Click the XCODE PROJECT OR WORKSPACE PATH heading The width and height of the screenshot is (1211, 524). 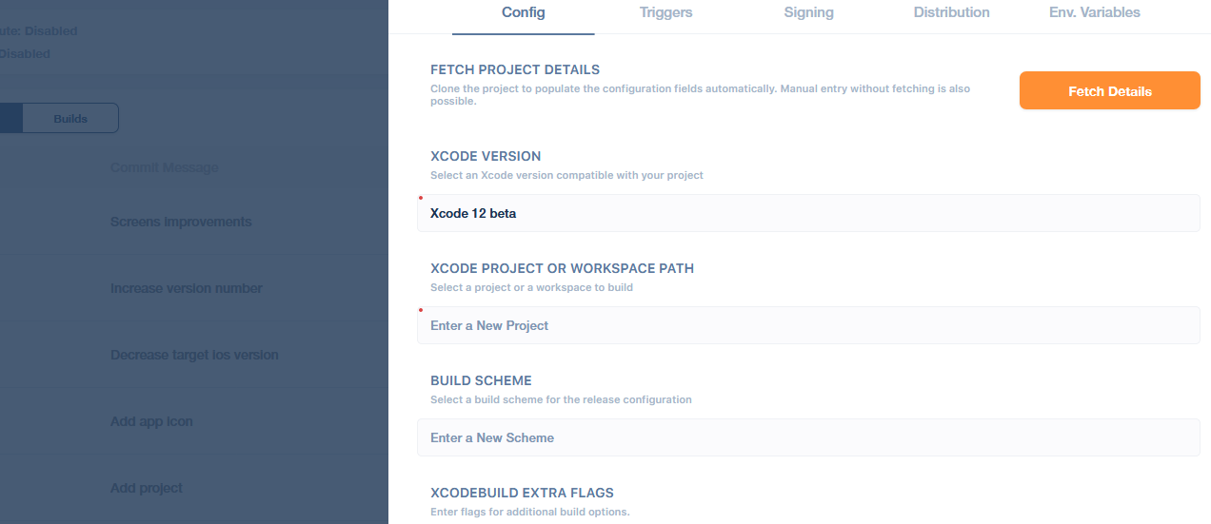click(563, 268)
